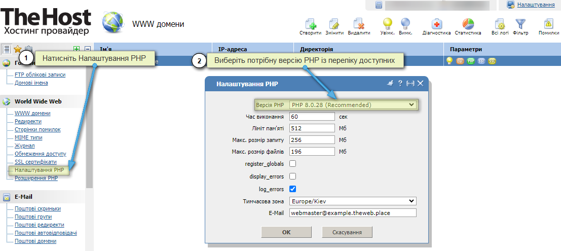The width and height of the screenshot is (561, 251).
Task: Click the WWW домени globe icon
Action: click(113, 22)
